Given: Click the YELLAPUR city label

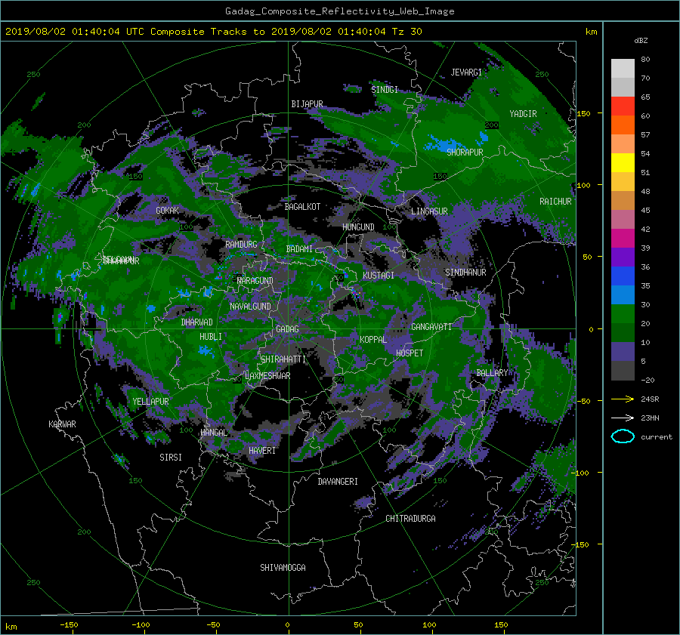Looking at the screenshot, I should pyautogui.click(x=150, y=402).
